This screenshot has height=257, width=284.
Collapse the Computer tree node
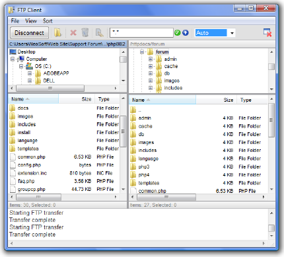point(13,59)
